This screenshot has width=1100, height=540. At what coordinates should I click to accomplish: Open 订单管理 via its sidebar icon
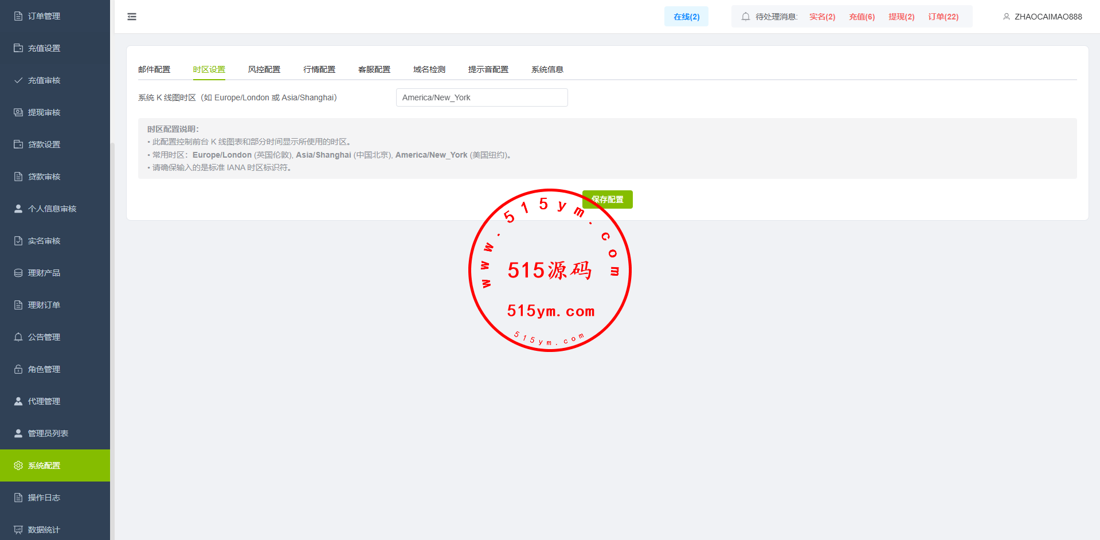click(18, 16)
